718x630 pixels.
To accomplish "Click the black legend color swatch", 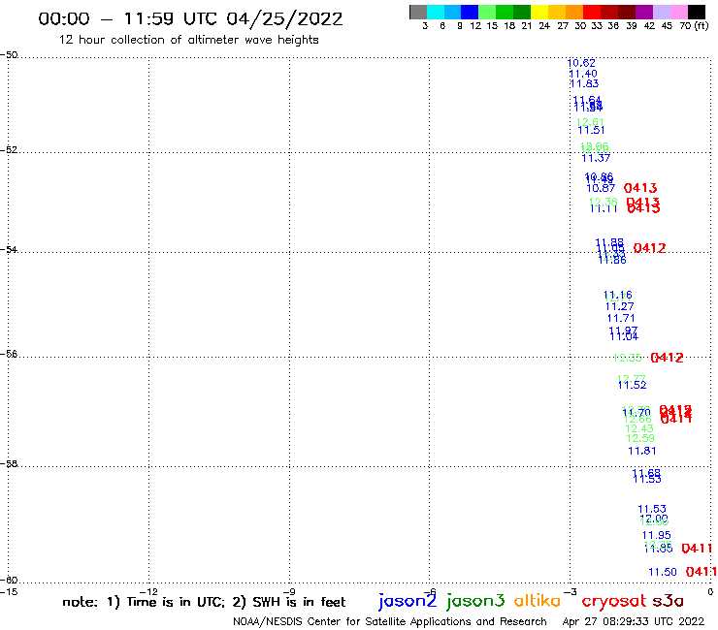I will tap(697, 12).
